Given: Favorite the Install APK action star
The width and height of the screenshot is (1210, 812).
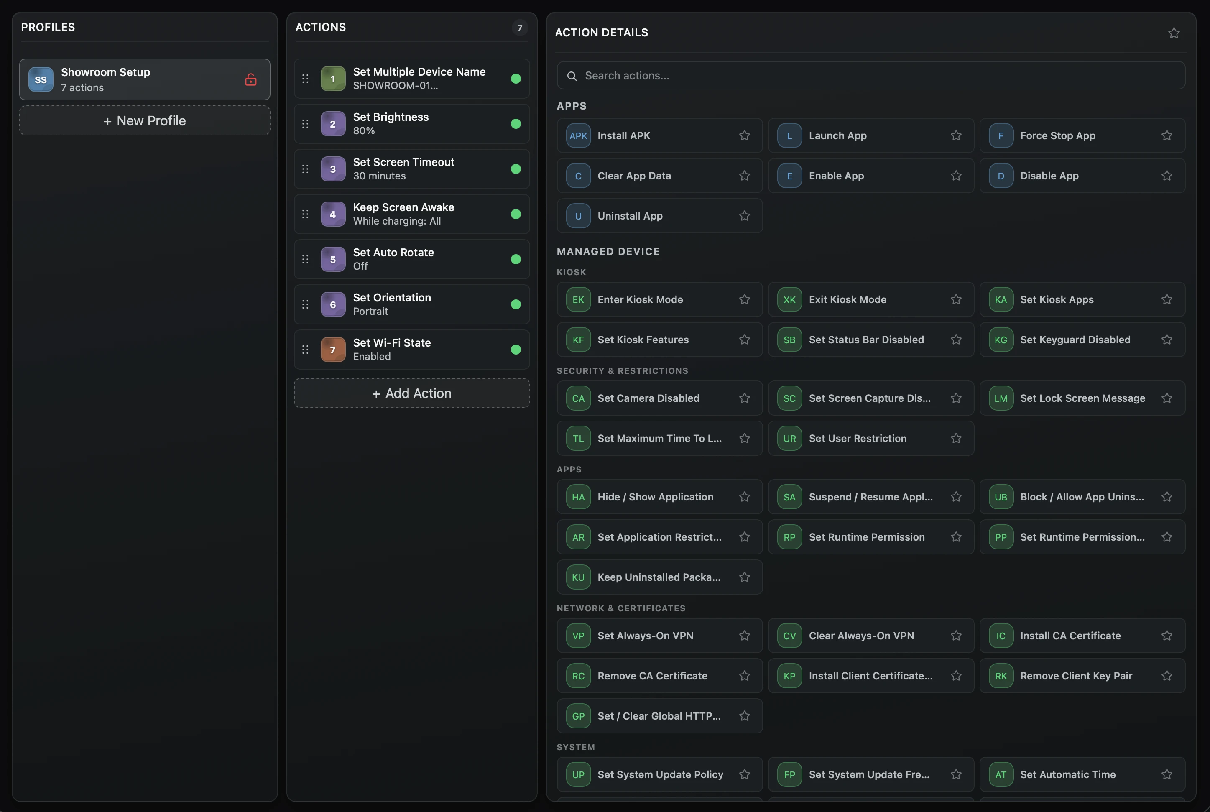Looking at the screenshot, I should click(x=744, y=135).
